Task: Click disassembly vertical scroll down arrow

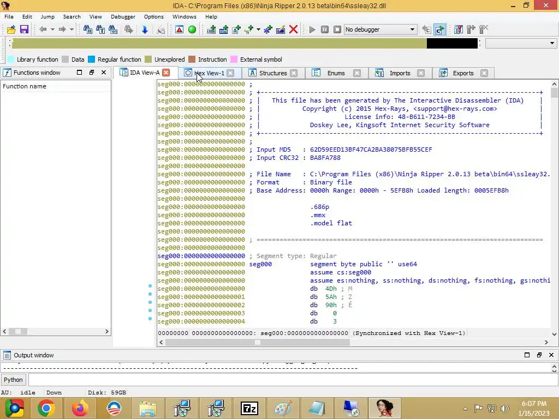Action: 554,334
